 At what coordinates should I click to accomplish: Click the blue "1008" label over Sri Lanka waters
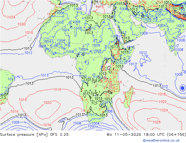pos(179,49)
